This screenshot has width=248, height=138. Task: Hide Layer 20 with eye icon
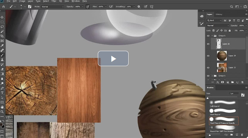tap(208, 44)
